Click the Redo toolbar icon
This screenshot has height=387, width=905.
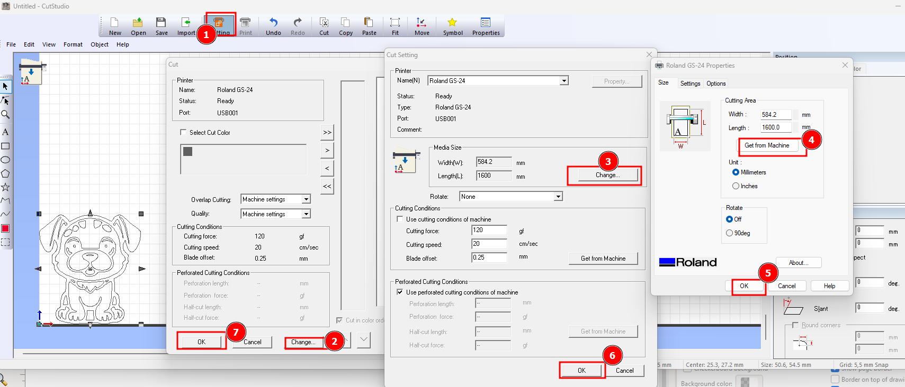[x=298, y=26]
